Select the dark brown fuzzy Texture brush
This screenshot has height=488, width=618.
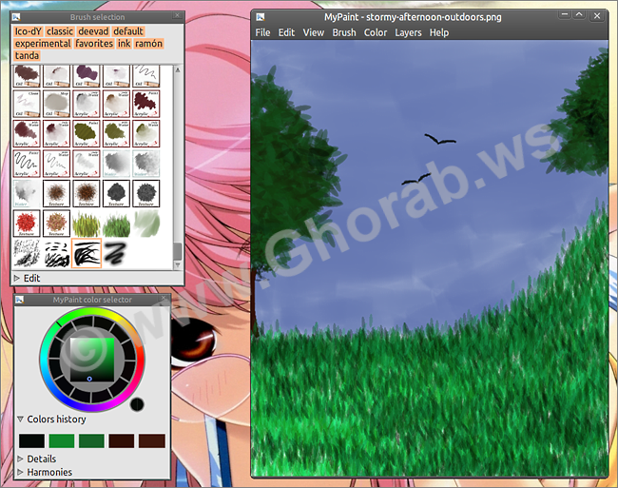(x=87, y=193)
